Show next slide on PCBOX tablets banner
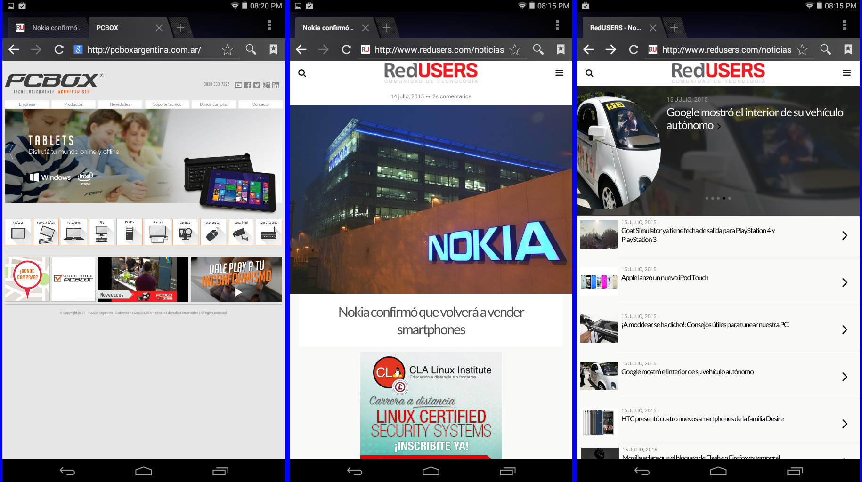The width and height of the screenshot is (862, 482). click(x=276, y=152)
